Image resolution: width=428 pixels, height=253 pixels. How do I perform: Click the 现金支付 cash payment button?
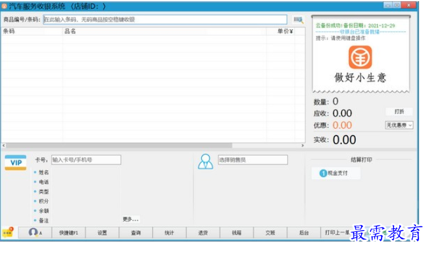click(x=336, y=173)
